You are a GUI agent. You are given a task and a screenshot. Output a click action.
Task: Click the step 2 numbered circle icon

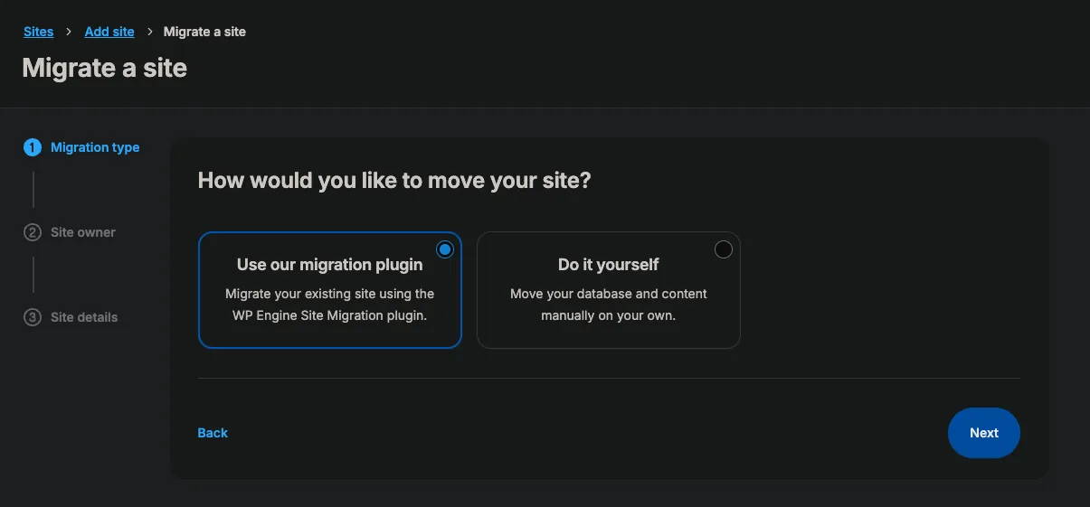33,232
